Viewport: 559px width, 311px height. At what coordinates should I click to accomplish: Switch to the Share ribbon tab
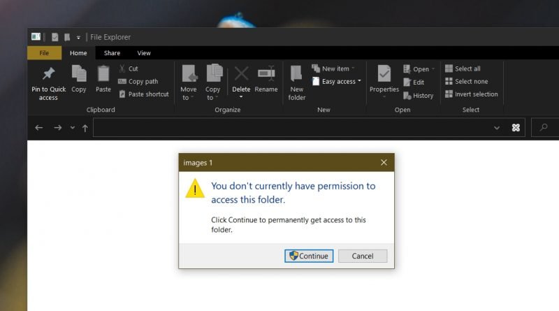(112, 53)
